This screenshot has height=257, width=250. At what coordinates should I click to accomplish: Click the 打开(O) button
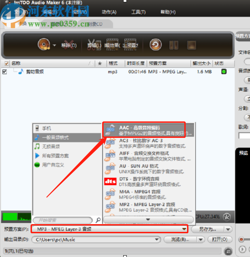tap(220, 240)
